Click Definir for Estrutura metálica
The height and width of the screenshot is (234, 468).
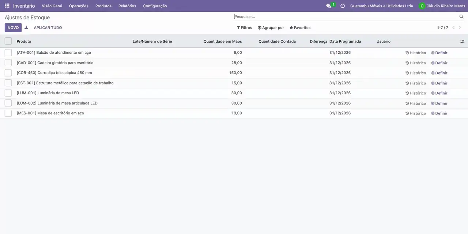pos(439,83)
